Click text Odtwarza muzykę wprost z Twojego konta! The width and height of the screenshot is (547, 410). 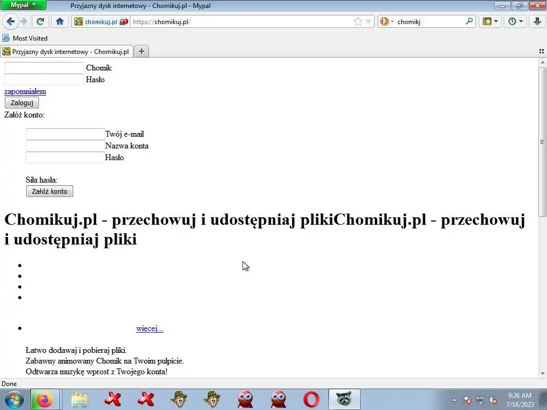[97, 372]
